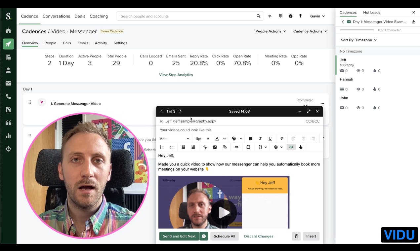Insert a bulleted list
Screen dimensions: 420x251
(172, 147)
